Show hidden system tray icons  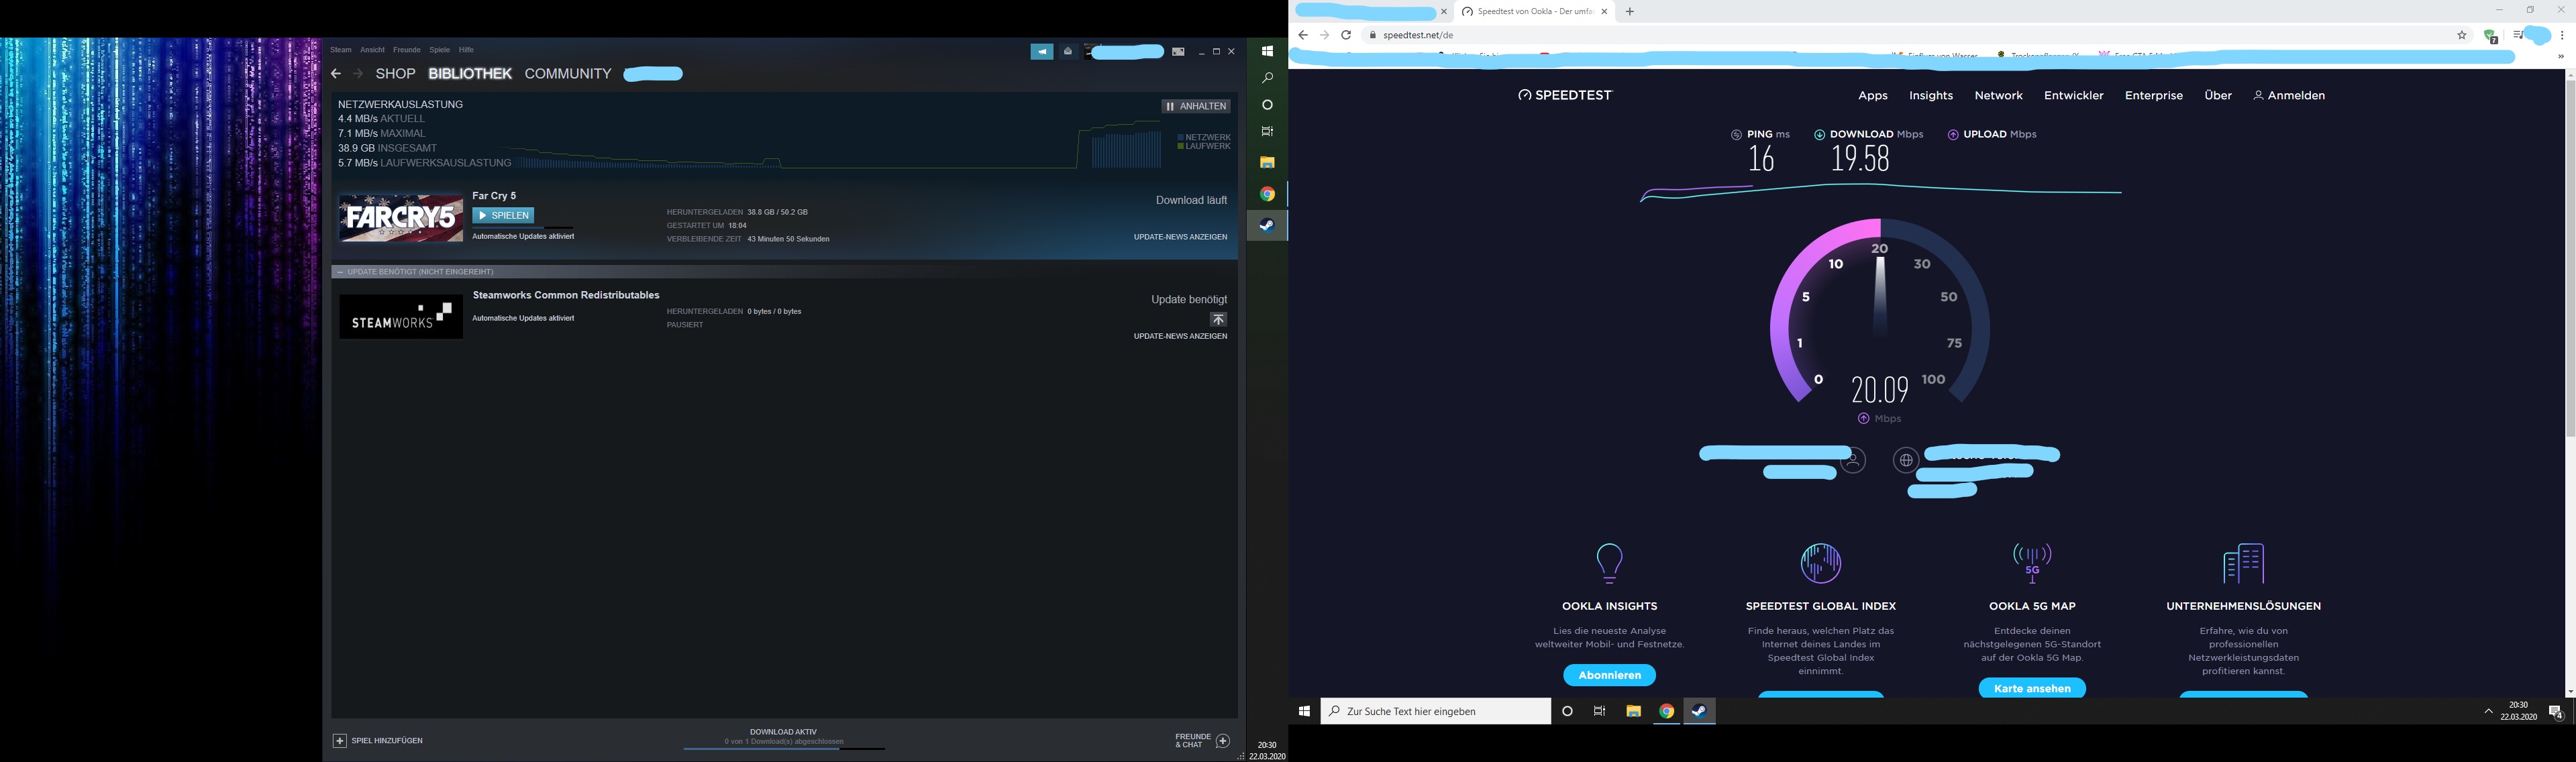click(x=2488, y=711)
